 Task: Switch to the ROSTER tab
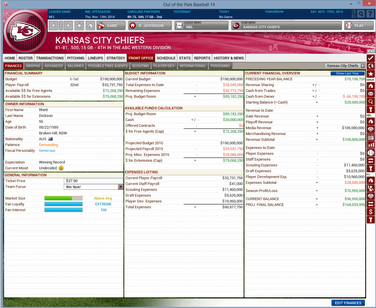pyautogui.click(x=26, y=58)
